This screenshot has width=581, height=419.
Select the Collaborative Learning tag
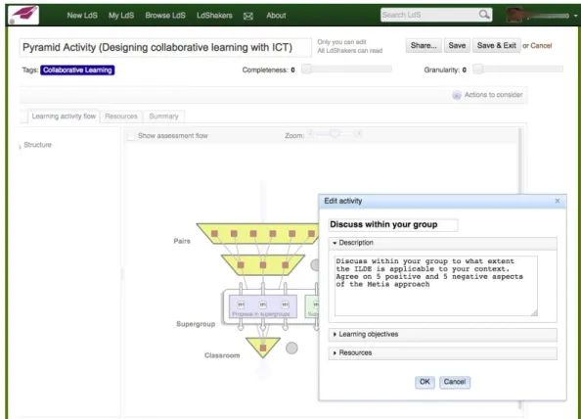click(x=77, y=70)
